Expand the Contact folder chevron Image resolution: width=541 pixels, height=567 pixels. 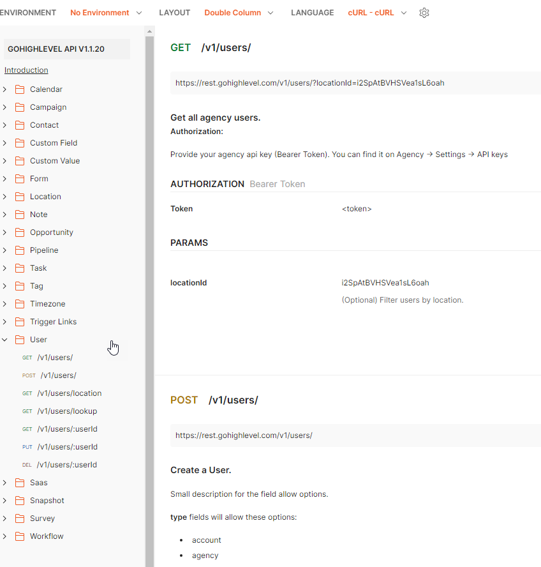[4, 125]
